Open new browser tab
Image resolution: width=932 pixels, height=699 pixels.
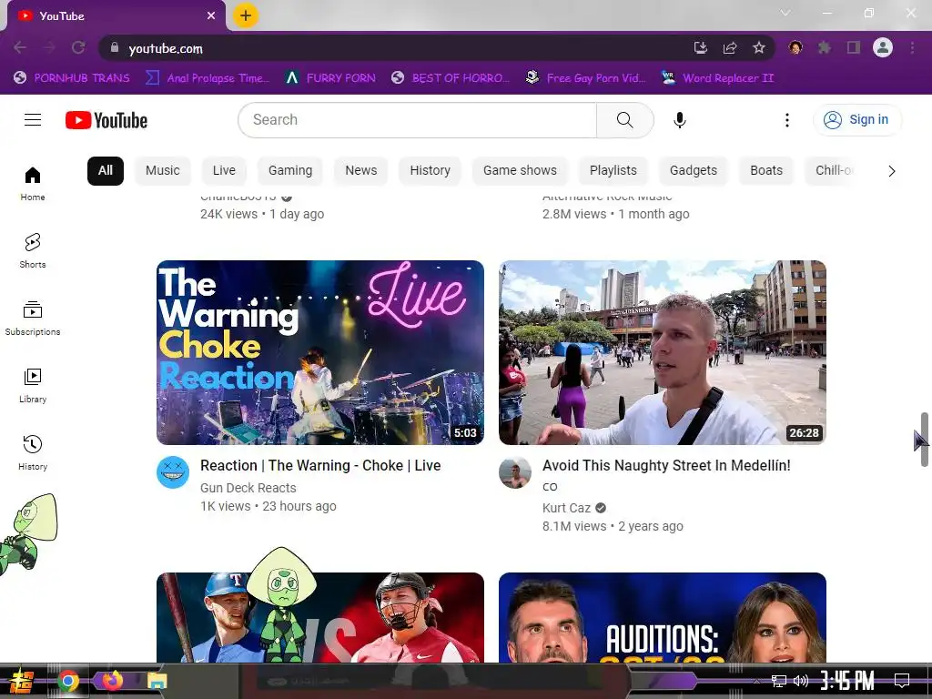click(246, 15)
